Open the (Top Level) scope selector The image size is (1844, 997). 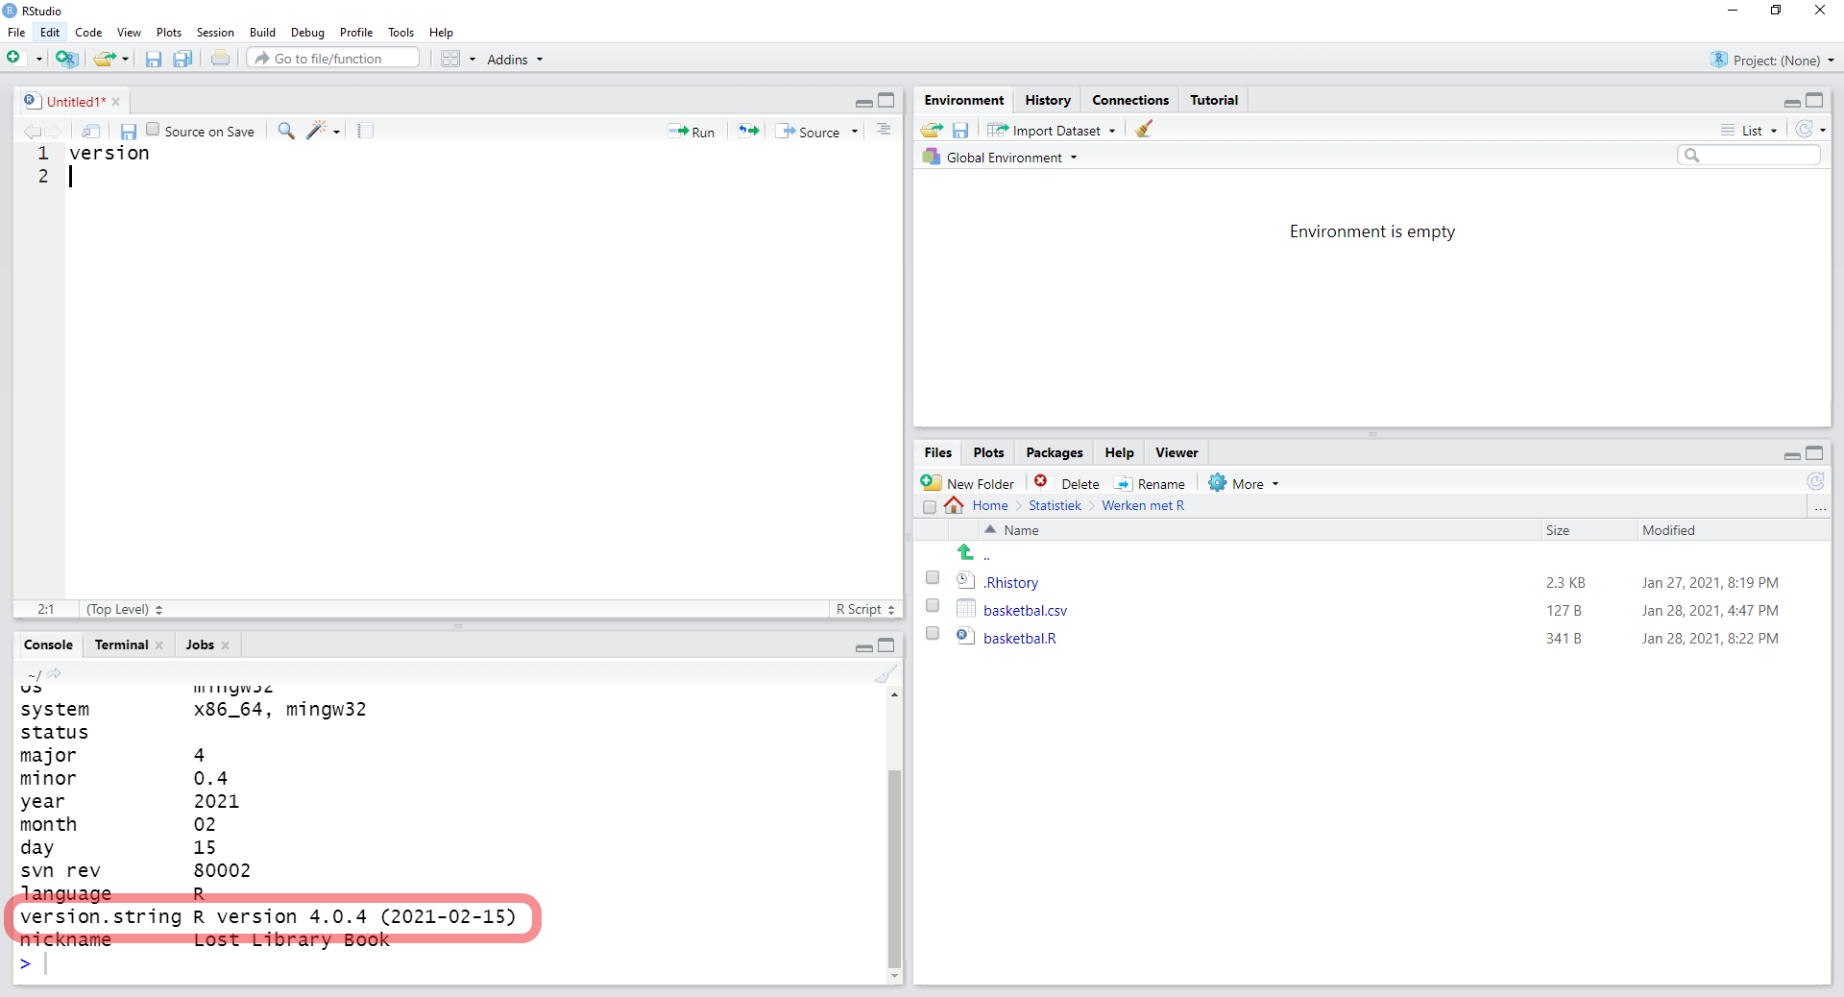(125, 609)
